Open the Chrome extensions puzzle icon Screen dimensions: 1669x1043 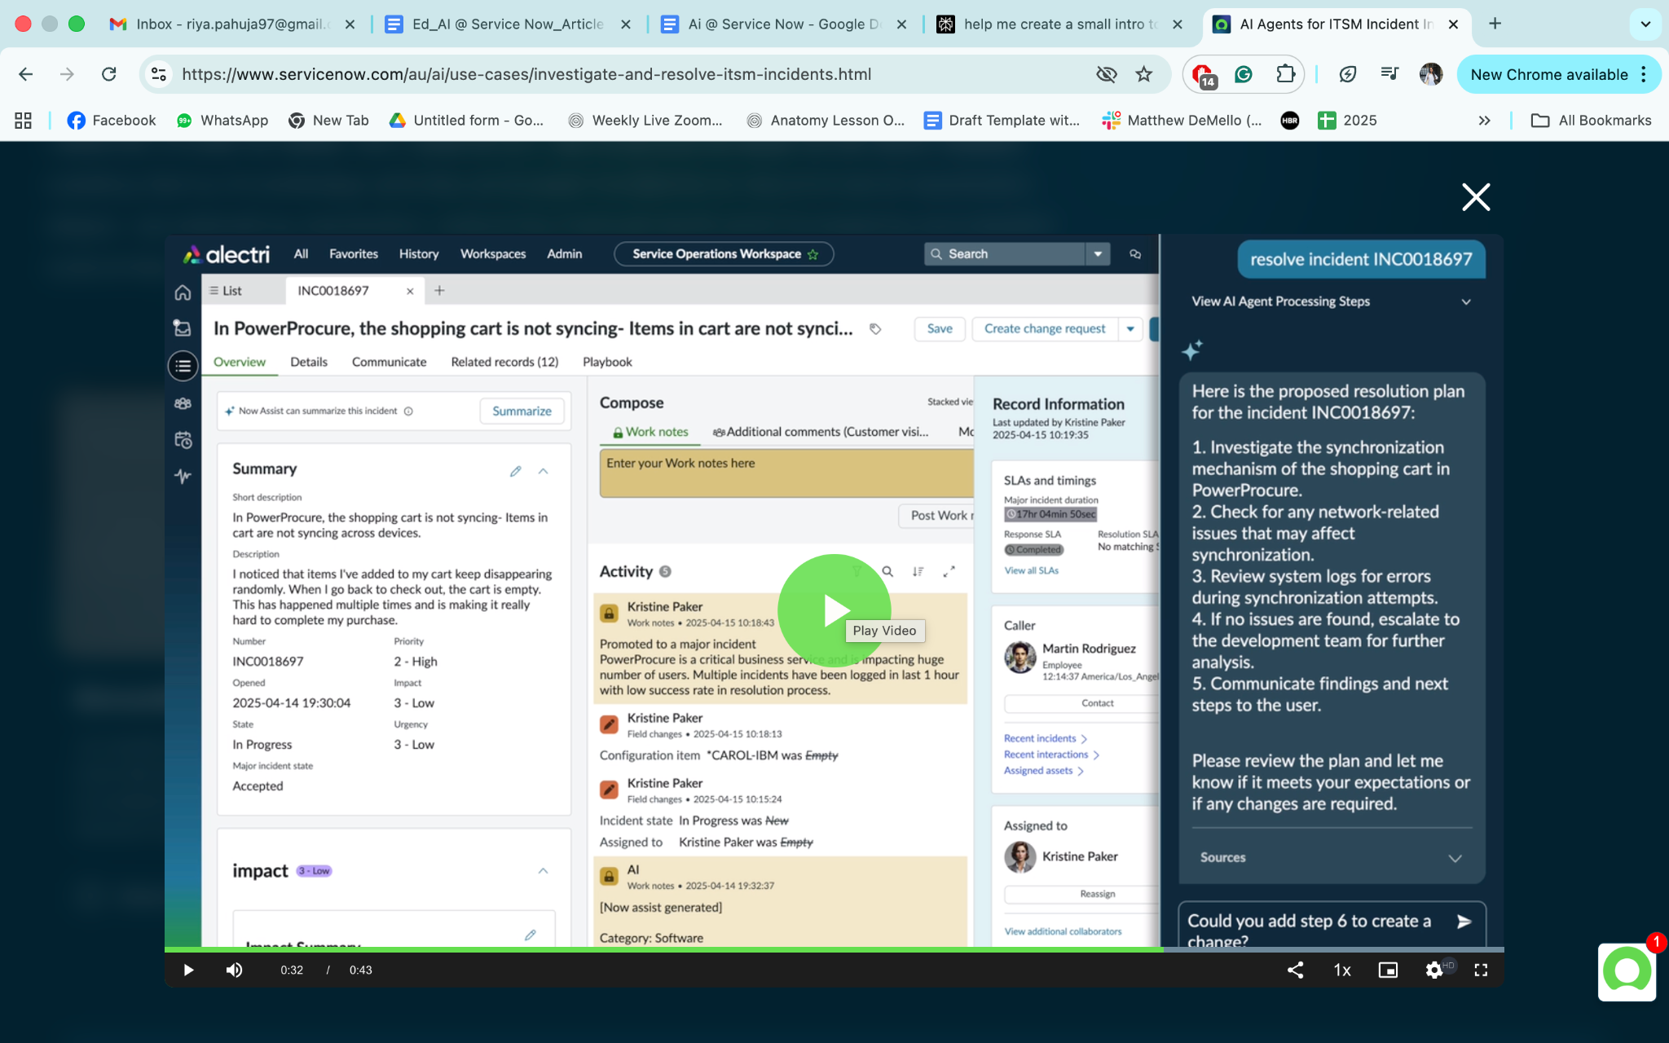coord(1285,74)
